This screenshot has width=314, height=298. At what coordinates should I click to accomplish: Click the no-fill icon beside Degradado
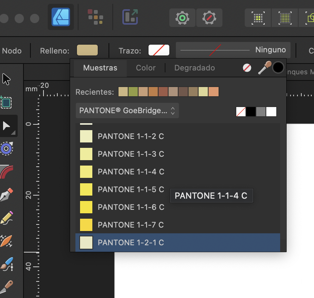coord(247,68)
